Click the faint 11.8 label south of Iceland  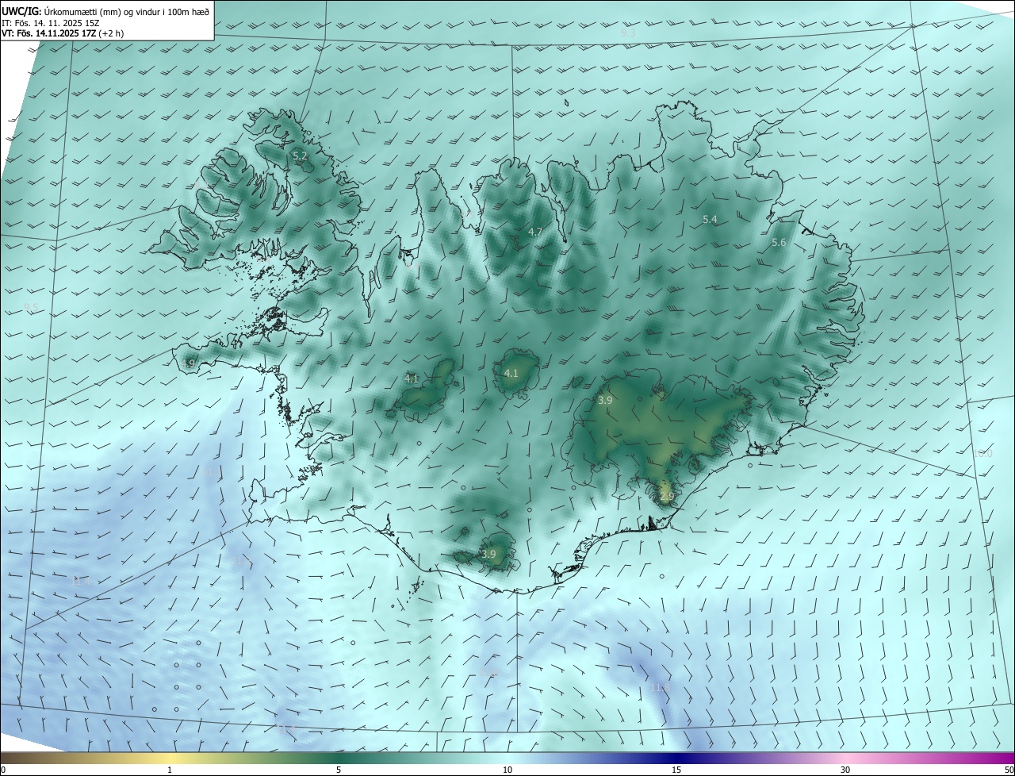[x=661, y=687]
